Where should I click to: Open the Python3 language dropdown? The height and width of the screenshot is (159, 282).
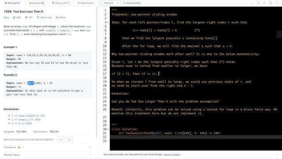click(110, 3)
